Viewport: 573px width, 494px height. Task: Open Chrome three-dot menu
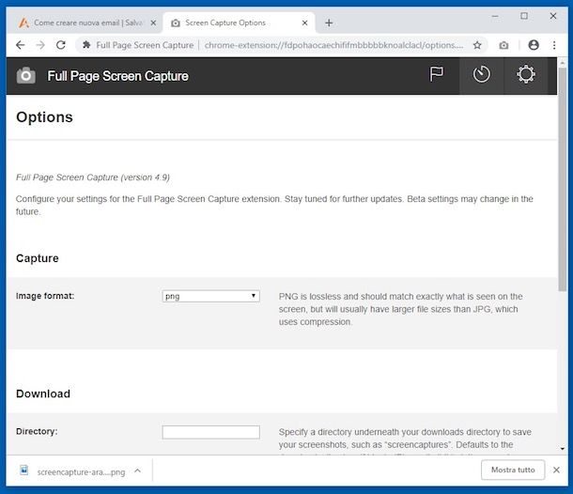[x=555, y=45]
